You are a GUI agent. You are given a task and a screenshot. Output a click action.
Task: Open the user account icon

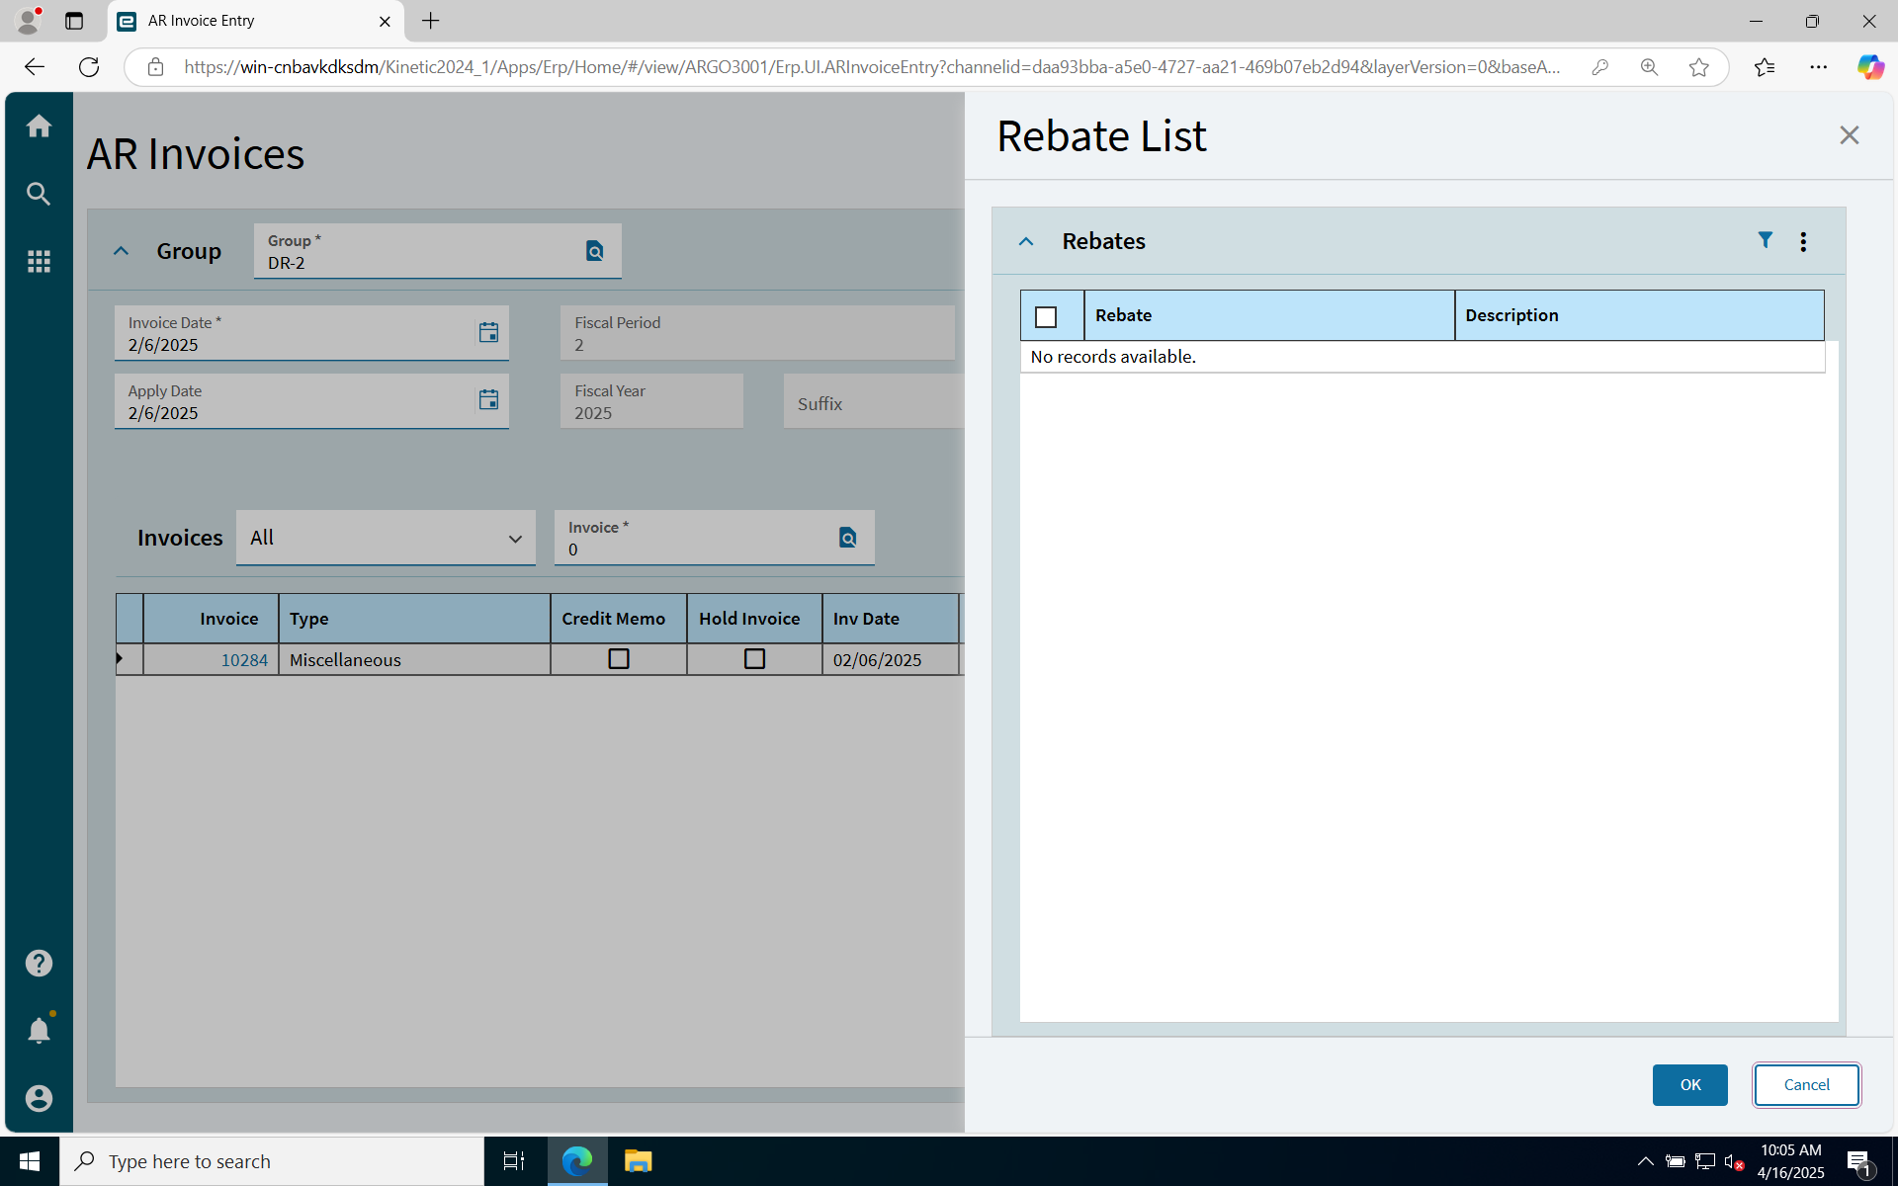(x=39, y=1098)
